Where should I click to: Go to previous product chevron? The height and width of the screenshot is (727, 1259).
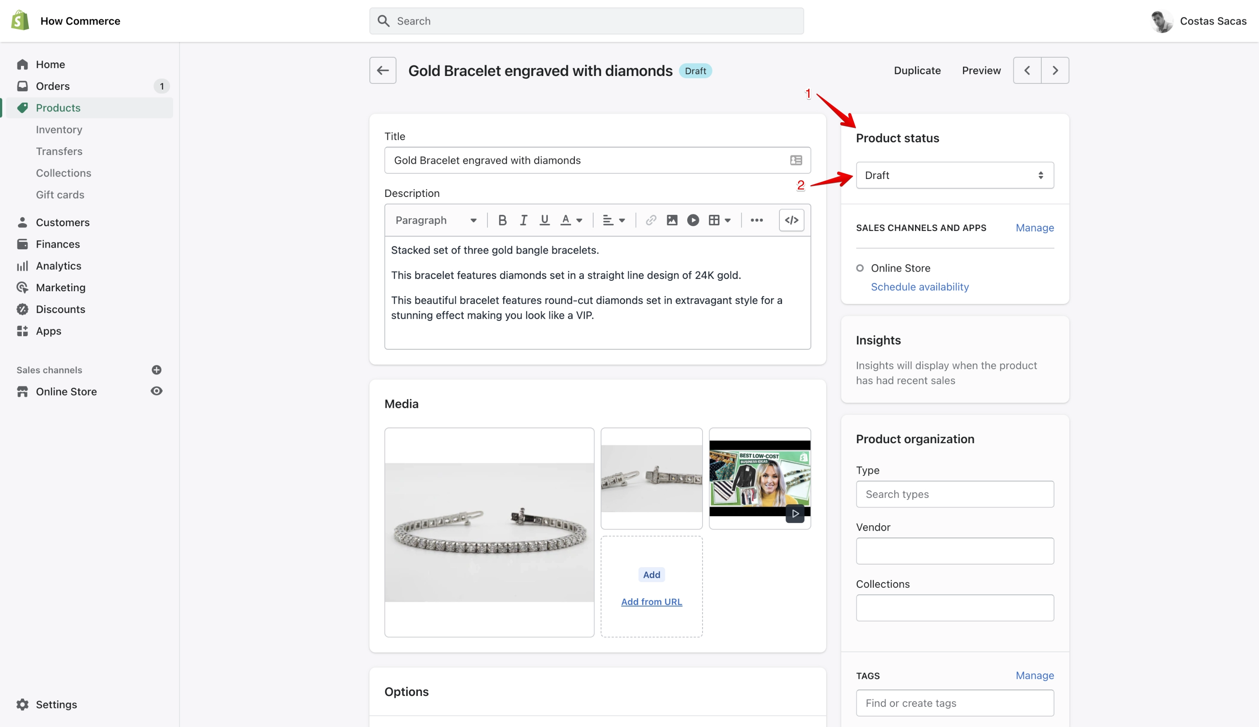pos(1027,70)
